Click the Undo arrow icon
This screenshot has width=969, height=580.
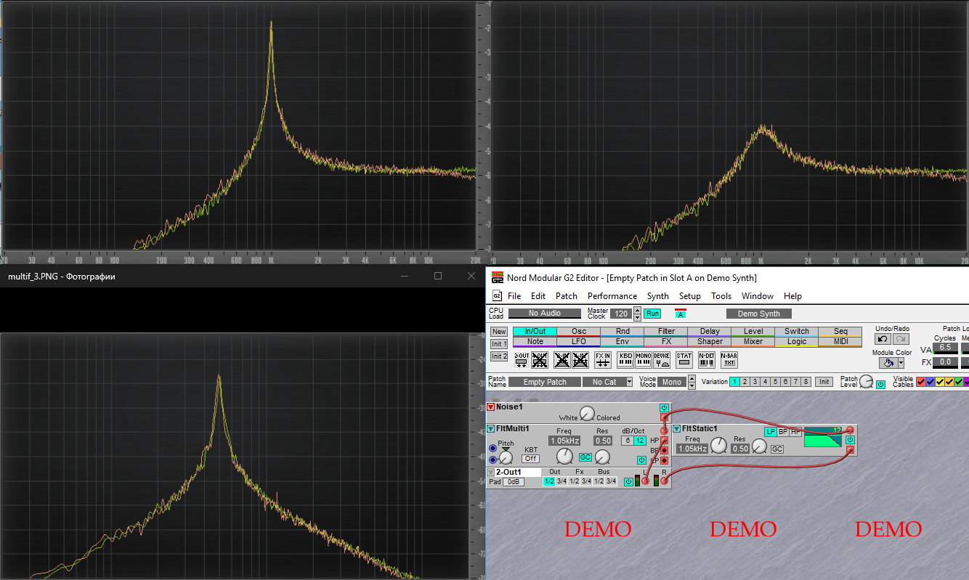coord(883,339)
